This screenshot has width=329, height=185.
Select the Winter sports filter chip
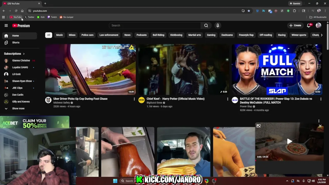299,35
